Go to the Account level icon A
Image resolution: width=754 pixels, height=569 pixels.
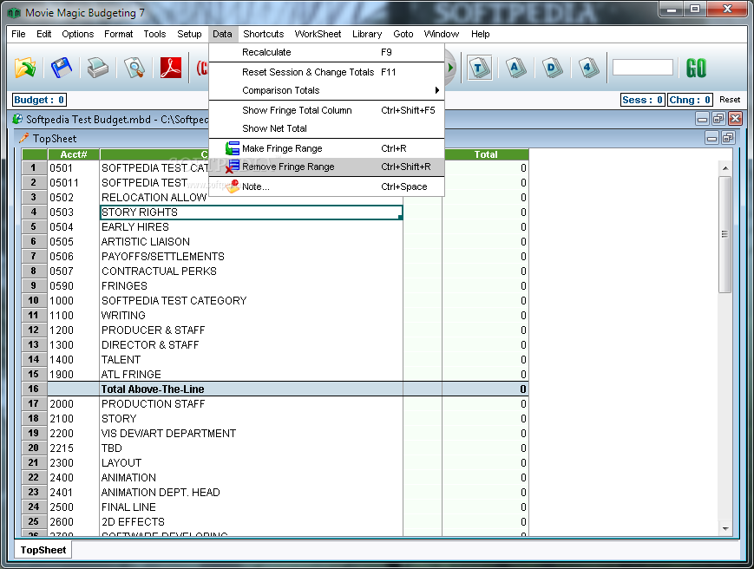pyautogui.click(x=515, y=68)
